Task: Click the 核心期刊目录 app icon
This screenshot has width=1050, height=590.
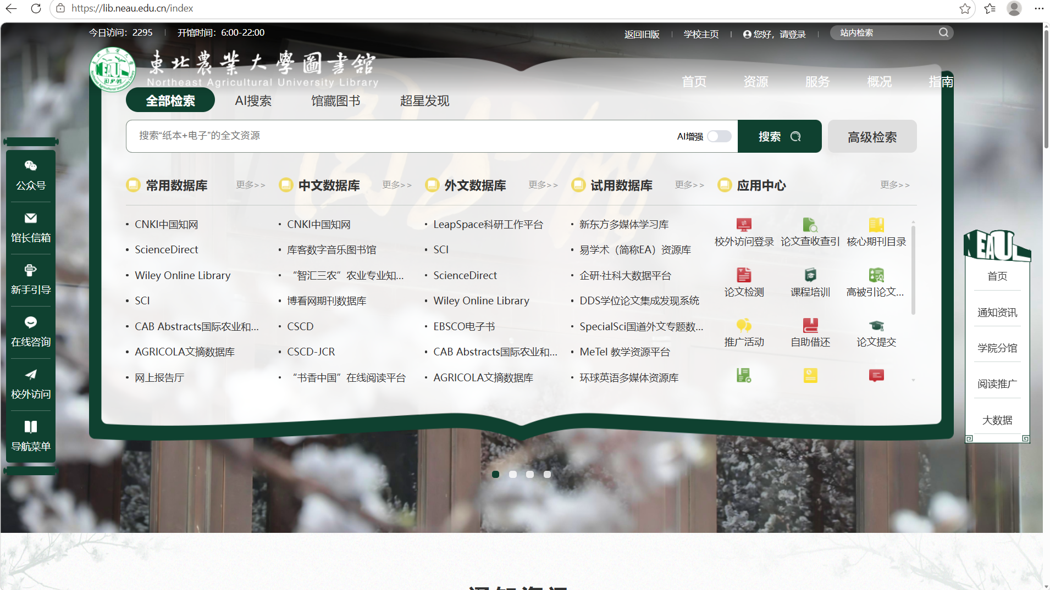Action: click(876, 225)
